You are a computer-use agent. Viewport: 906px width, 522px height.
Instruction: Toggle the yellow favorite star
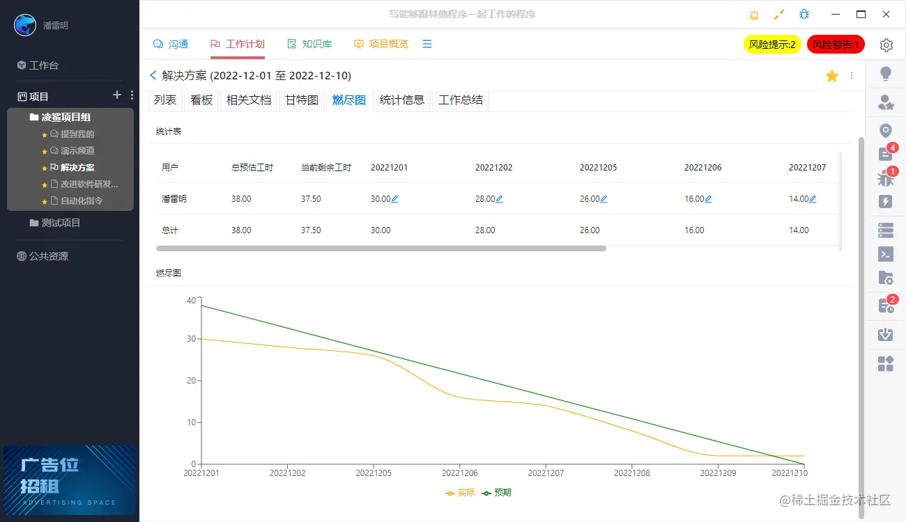(831, 76)
